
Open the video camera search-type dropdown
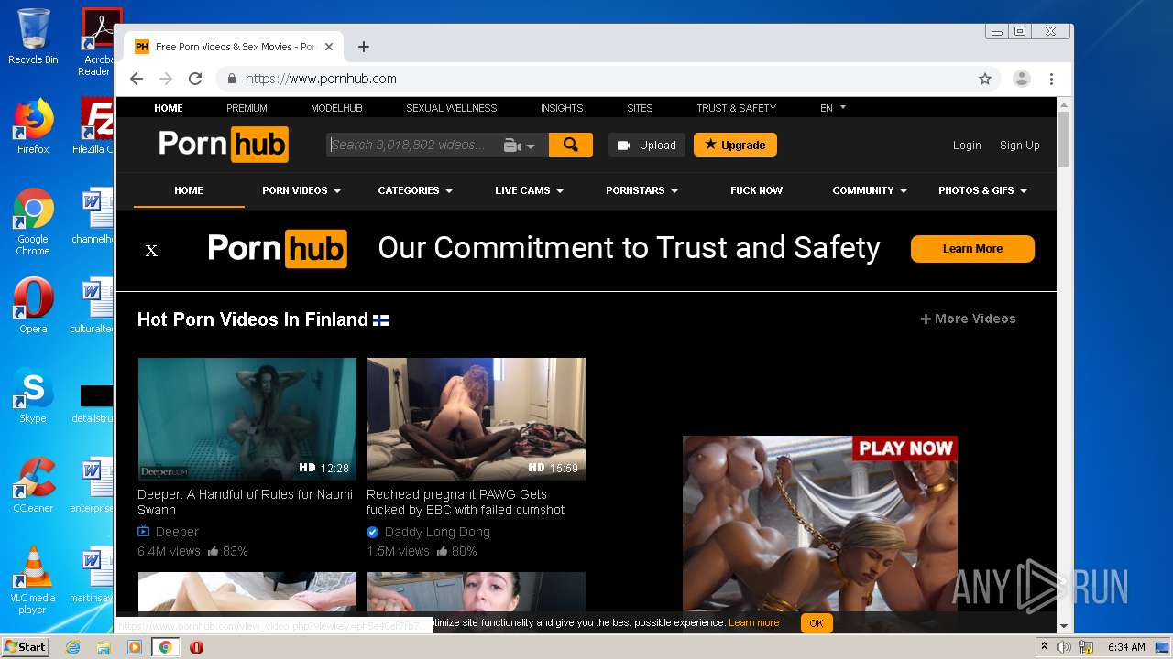tap(519, 146)
